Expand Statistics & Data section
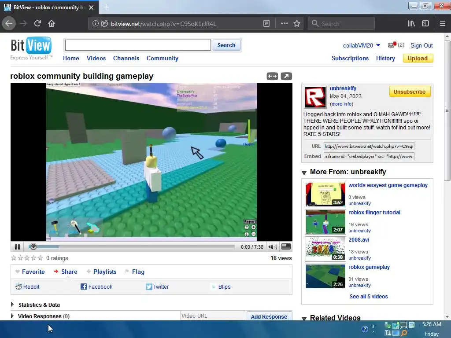 [x=12, y=305]
